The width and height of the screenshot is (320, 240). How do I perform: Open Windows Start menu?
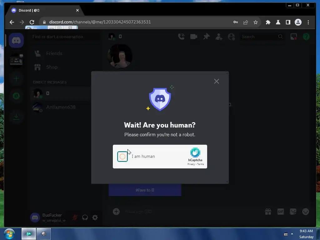click(9, 234)
